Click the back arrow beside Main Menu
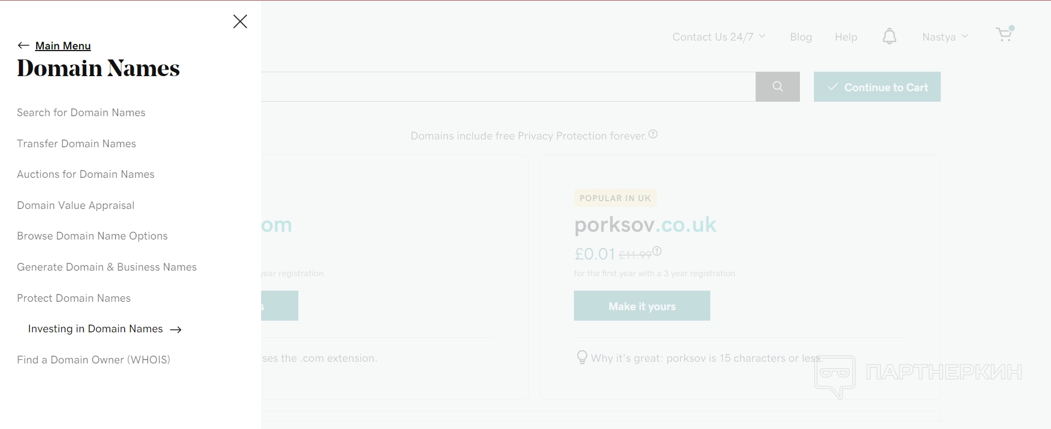The width and height of the screenshot is (1051, 429). click(23, 46)
